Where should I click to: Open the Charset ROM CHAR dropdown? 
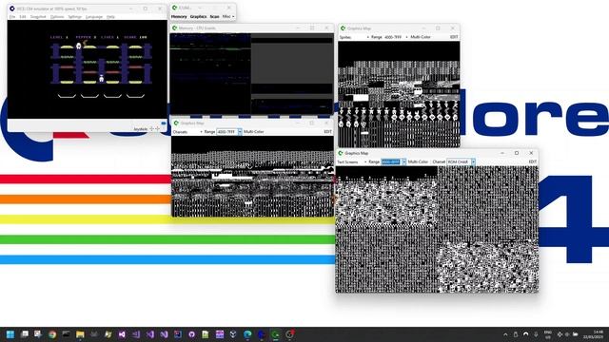(461, 162)
